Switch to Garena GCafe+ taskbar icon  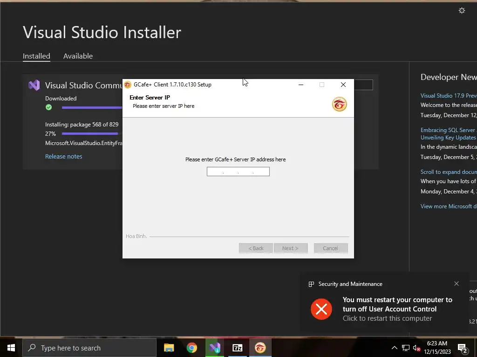coord(260,348)
